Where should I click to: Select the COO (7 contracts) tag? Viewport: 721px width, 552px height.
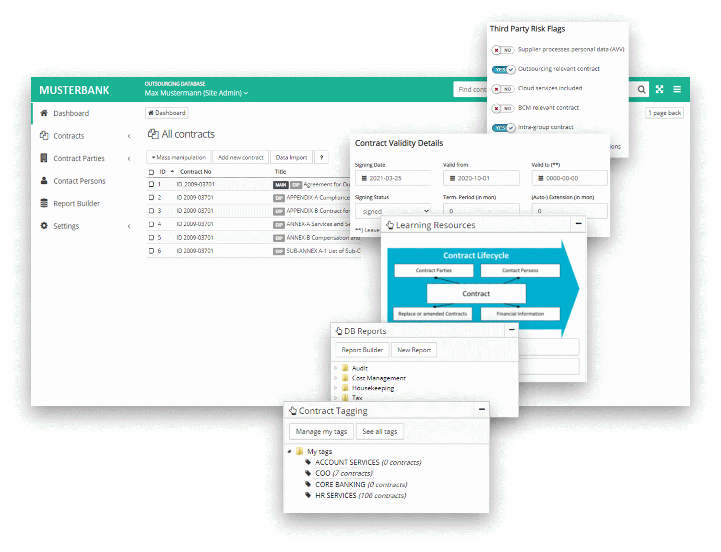pos(344,473)
